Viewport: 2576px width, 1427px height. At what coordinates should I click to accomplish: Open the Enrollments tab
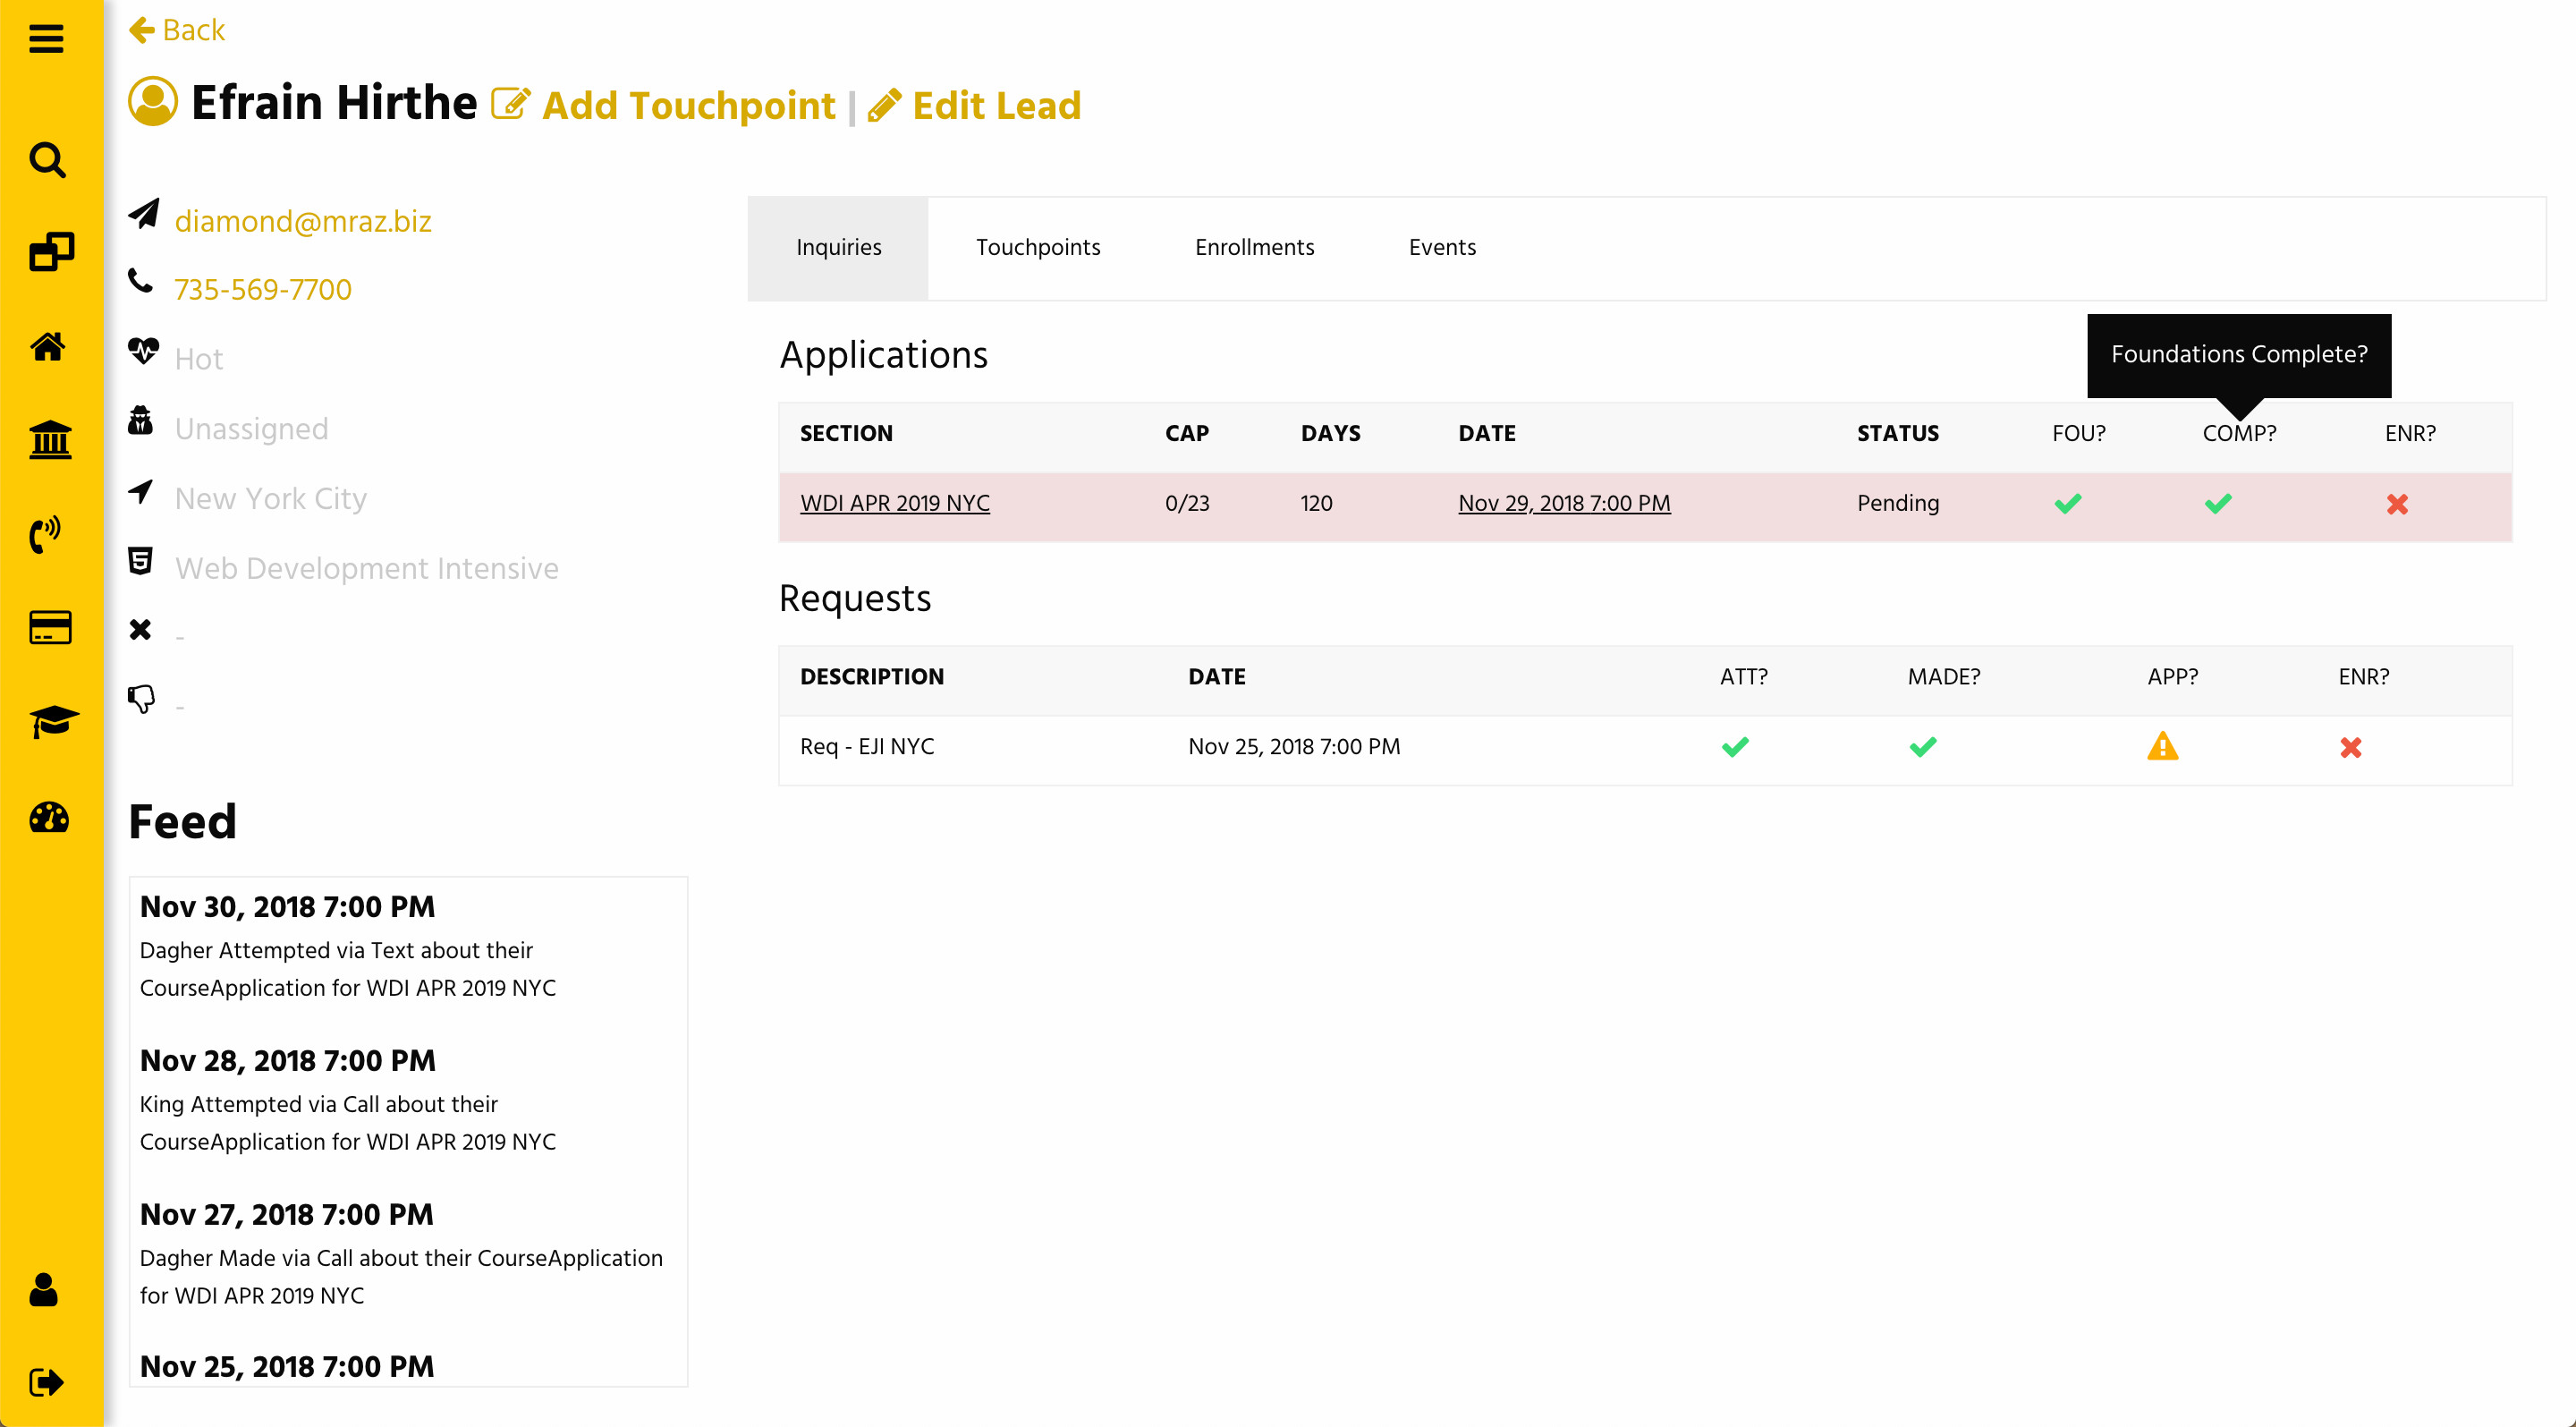coord(1254,248)
